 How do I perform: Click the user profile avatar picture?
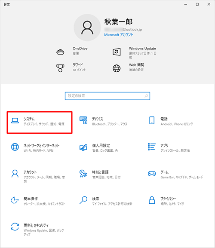pyautogui.click(x=87, y=28)
